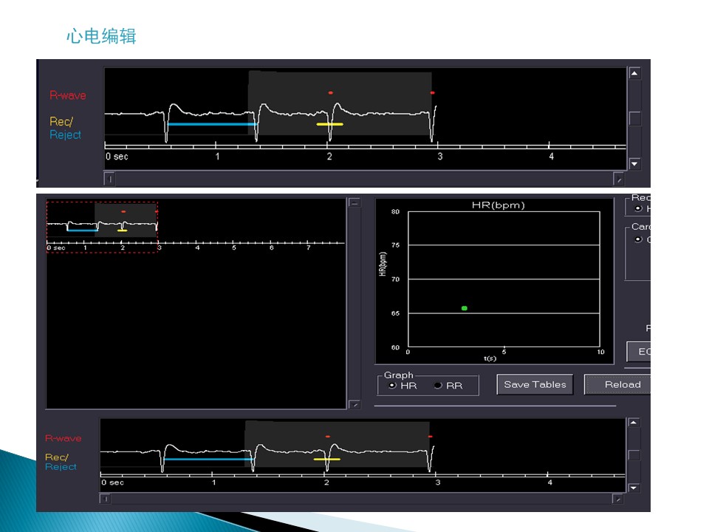The image size is (709, 532).
Task: Click the yellow accept marker in top ECG
Action: 329,124
